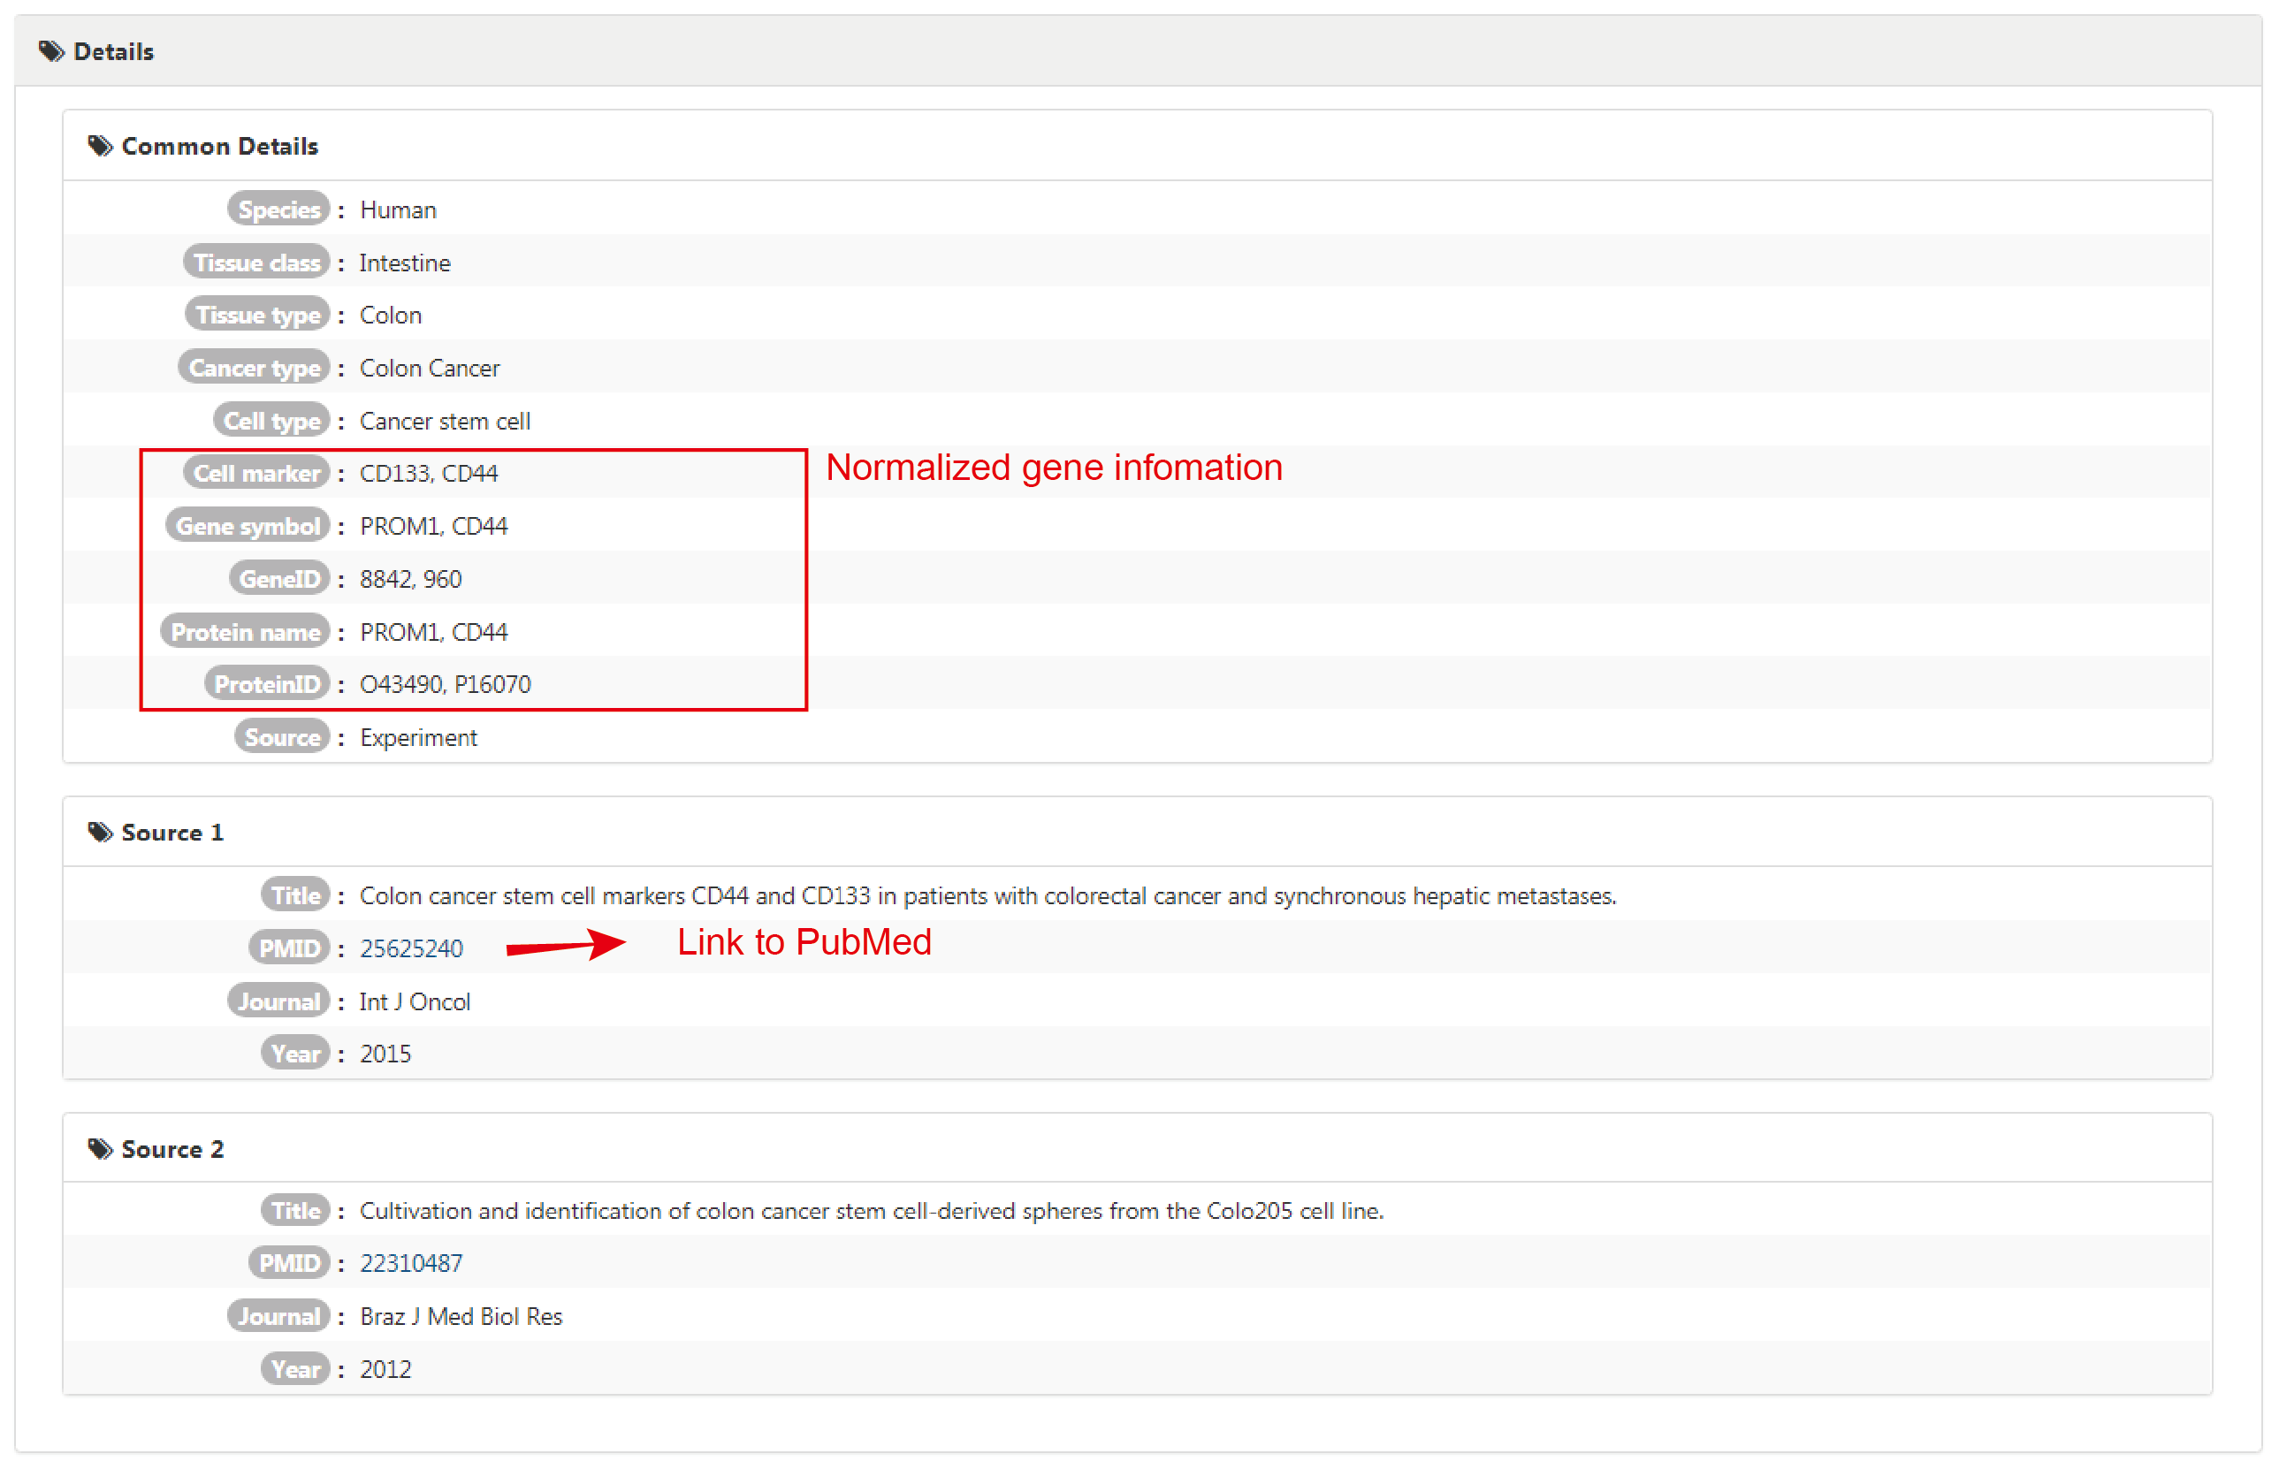Click the Source 1 Journal badge
The image size is (2279, 1469).
coord(278,1001)
